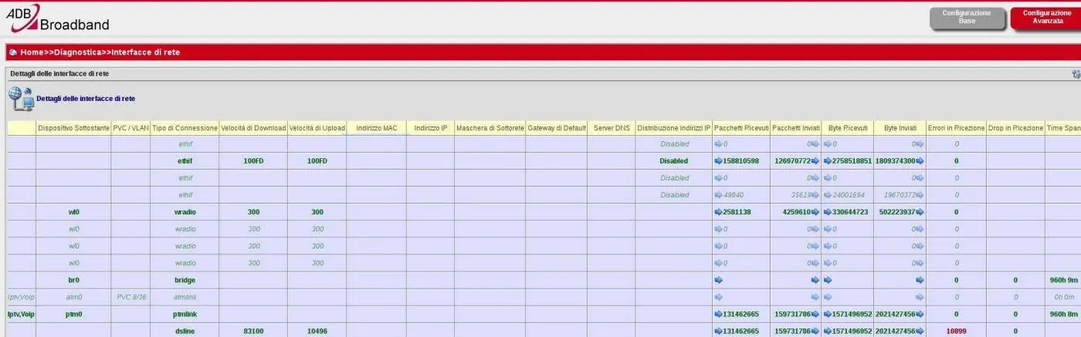This screenshot has width=1081, height=337.
Task: Click the globe network icon beside Dettagli heading
Action: [21, 99]
